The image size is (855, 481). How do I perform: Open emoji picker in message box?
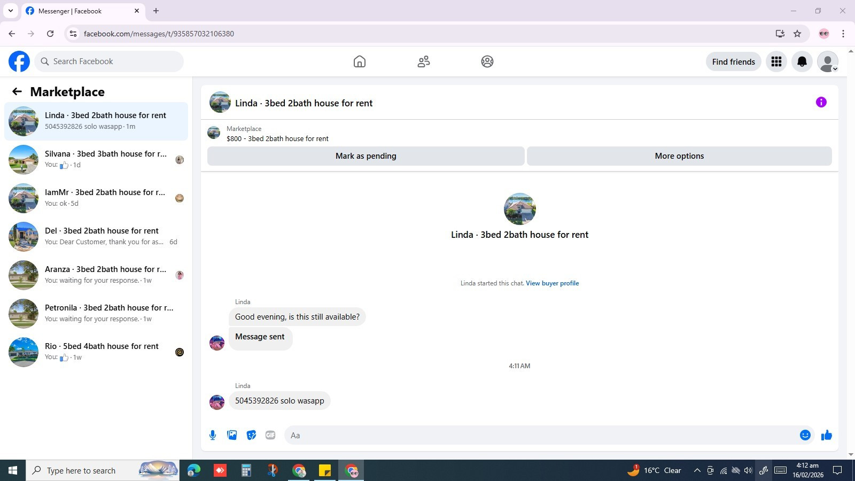coord(805,435)
